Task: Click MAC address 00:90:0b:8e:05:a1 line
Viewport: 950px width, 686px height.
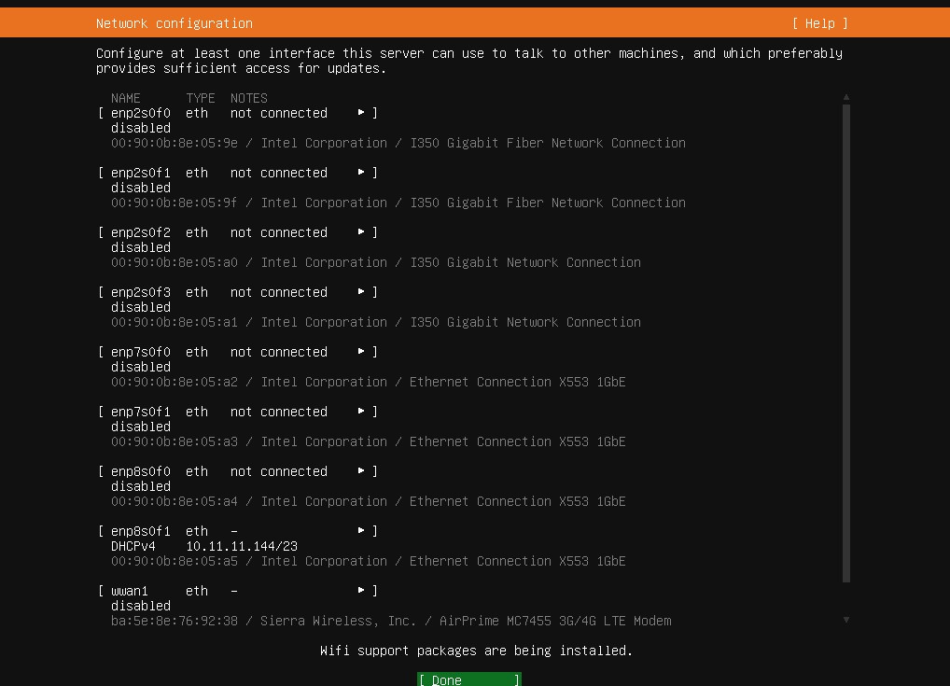Action: coord(376,322)
